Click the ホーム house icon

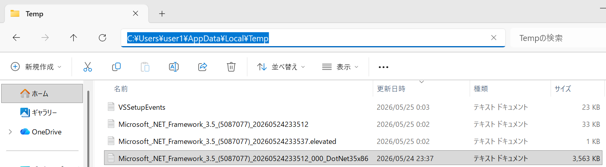click(25, 93)
